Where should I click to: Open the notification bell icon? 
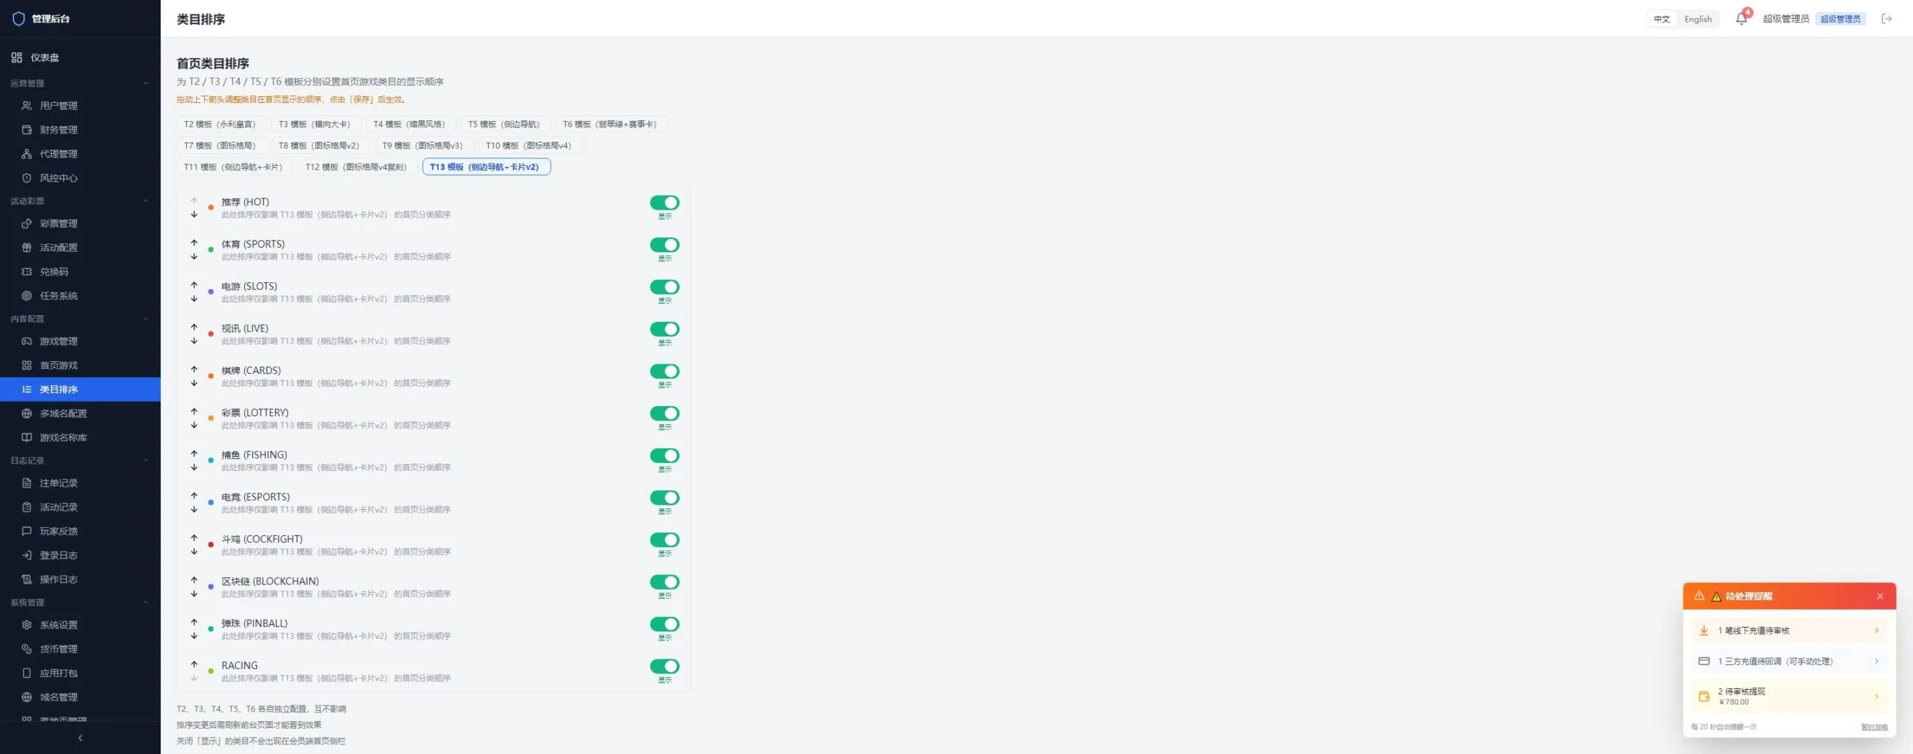(x=1740, y=19)
